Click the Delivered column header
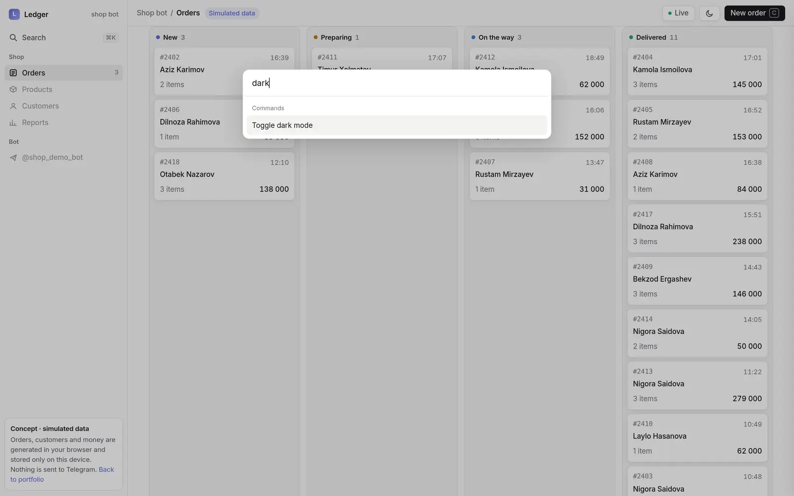Screen dimensions: 794x496 (653, 37)
